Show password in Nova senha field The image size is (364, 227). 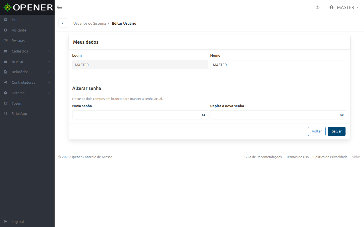click(204, 115)
